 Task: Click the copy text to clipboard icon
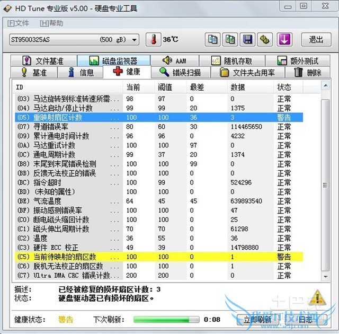pyautogui.click(x=212, y=40)
